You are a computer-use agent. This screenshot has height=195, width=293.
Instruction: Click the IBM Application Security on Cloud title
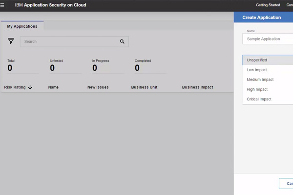click(x=50, y=5)
